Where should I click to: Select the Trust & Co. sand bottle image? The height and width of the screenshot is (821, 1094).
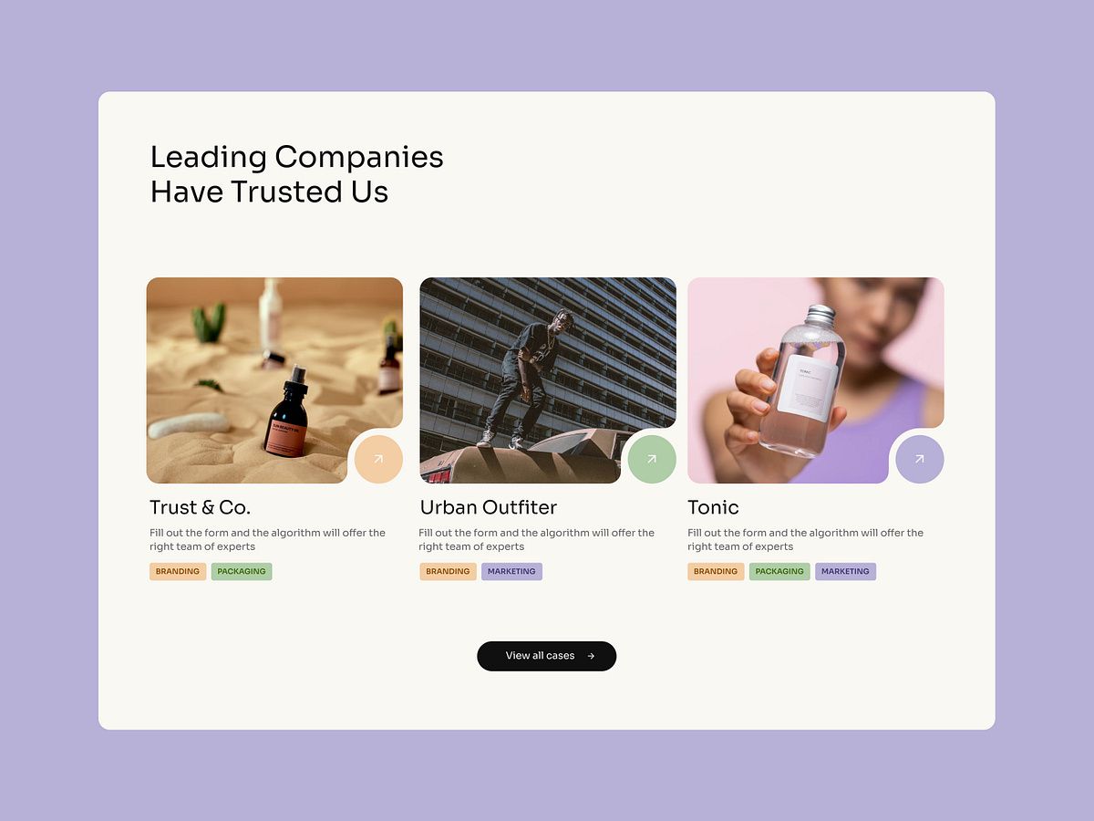click(274, 380)
